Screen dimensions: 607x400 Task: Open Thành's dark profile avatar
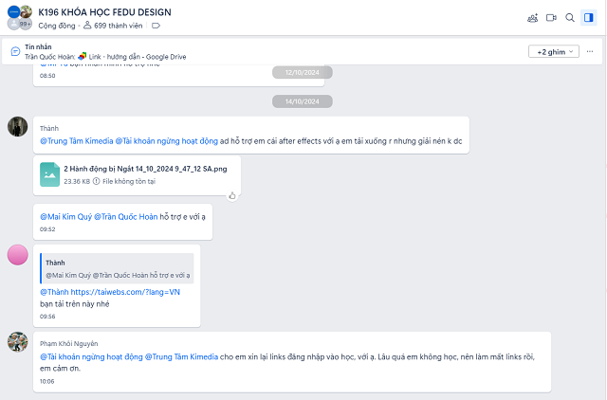click(x=17, y=127)
